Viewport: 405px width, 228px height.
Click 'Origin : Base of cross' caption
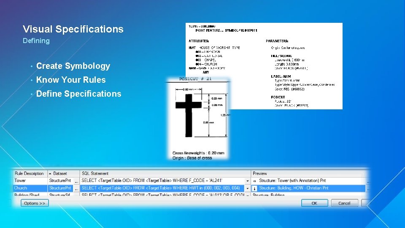[x=192, y=158]
